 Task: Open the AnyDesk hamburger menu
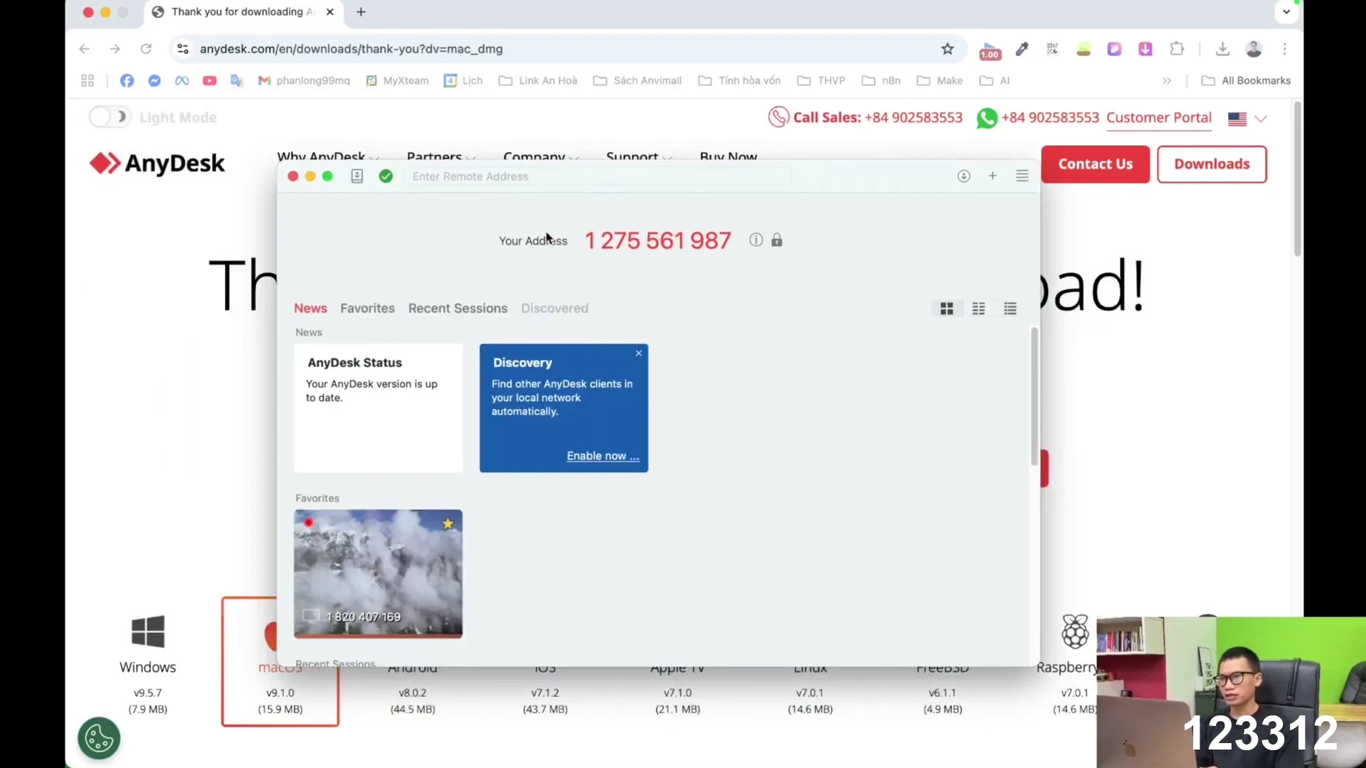pos(1022,176)
